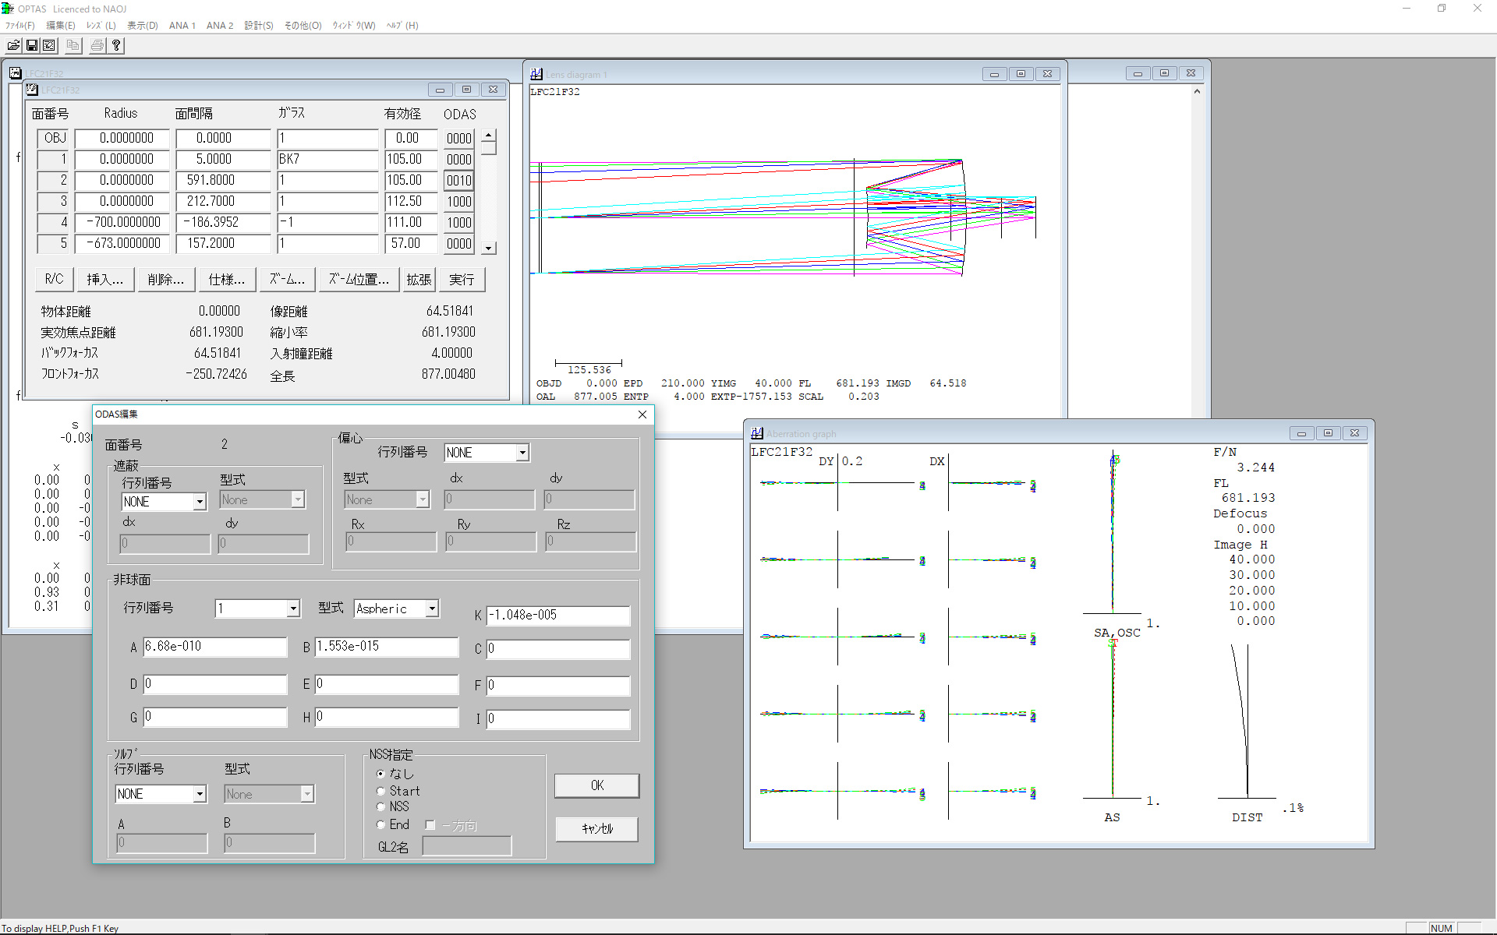
Task: Expand the 偏心 行列番号 NONE dropdown
Action: (x=522, y=453)
